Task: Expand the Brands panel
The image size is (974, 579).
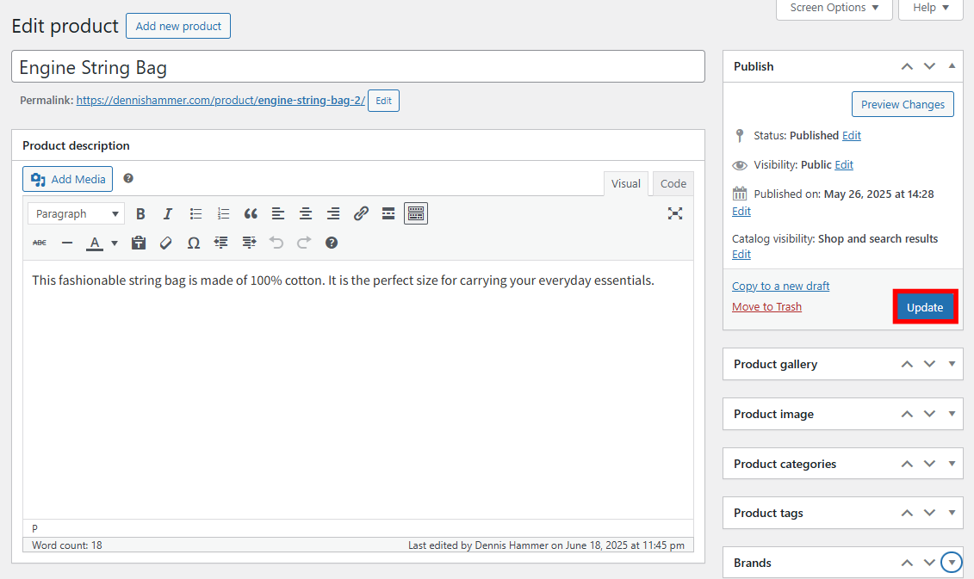Action: coord(952,562)
